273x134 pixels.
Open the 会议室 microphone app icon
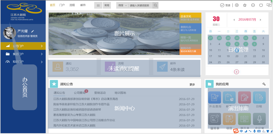coord(259,119)
